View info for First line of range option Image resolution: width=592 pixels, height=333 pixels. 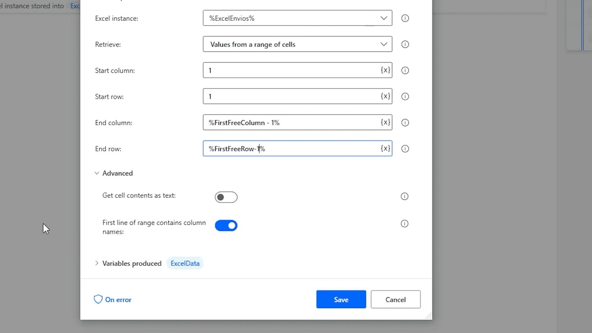click(404, 223)
